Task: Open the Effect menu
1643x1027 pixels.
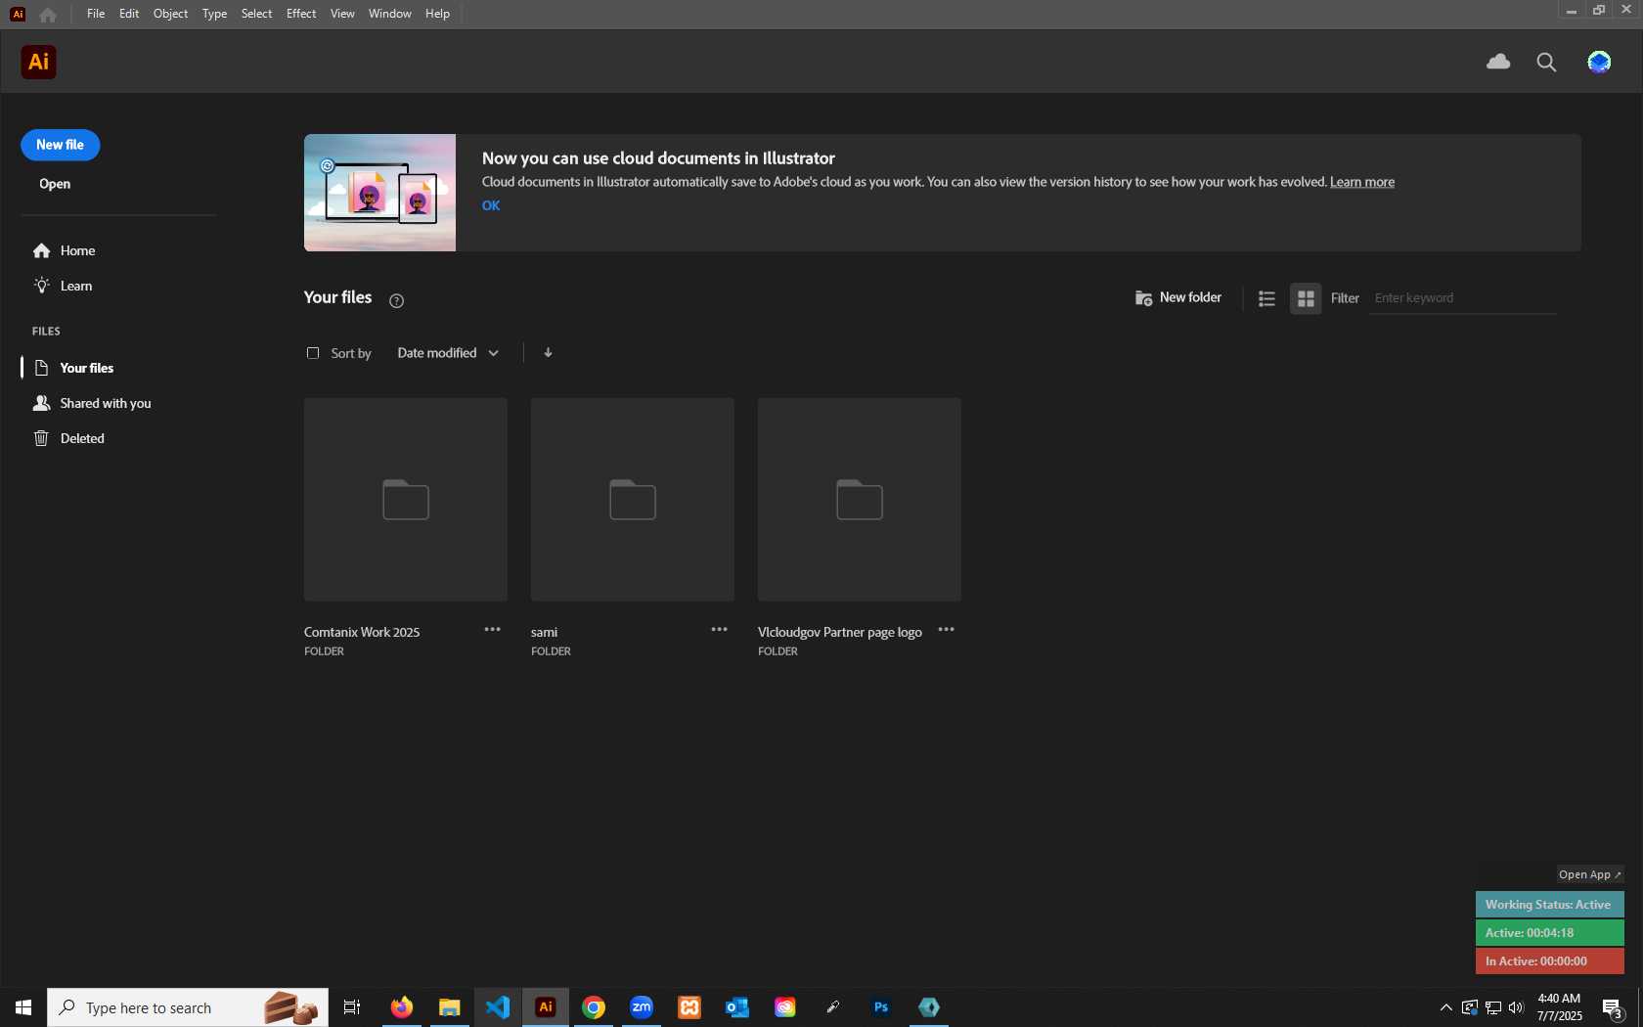Action: tap(301, 14)
